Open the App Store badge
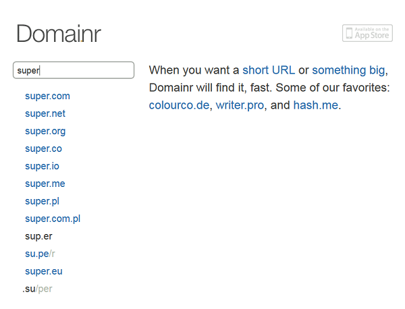This screenshot has height=309, width=405. [x=367, y=33]
